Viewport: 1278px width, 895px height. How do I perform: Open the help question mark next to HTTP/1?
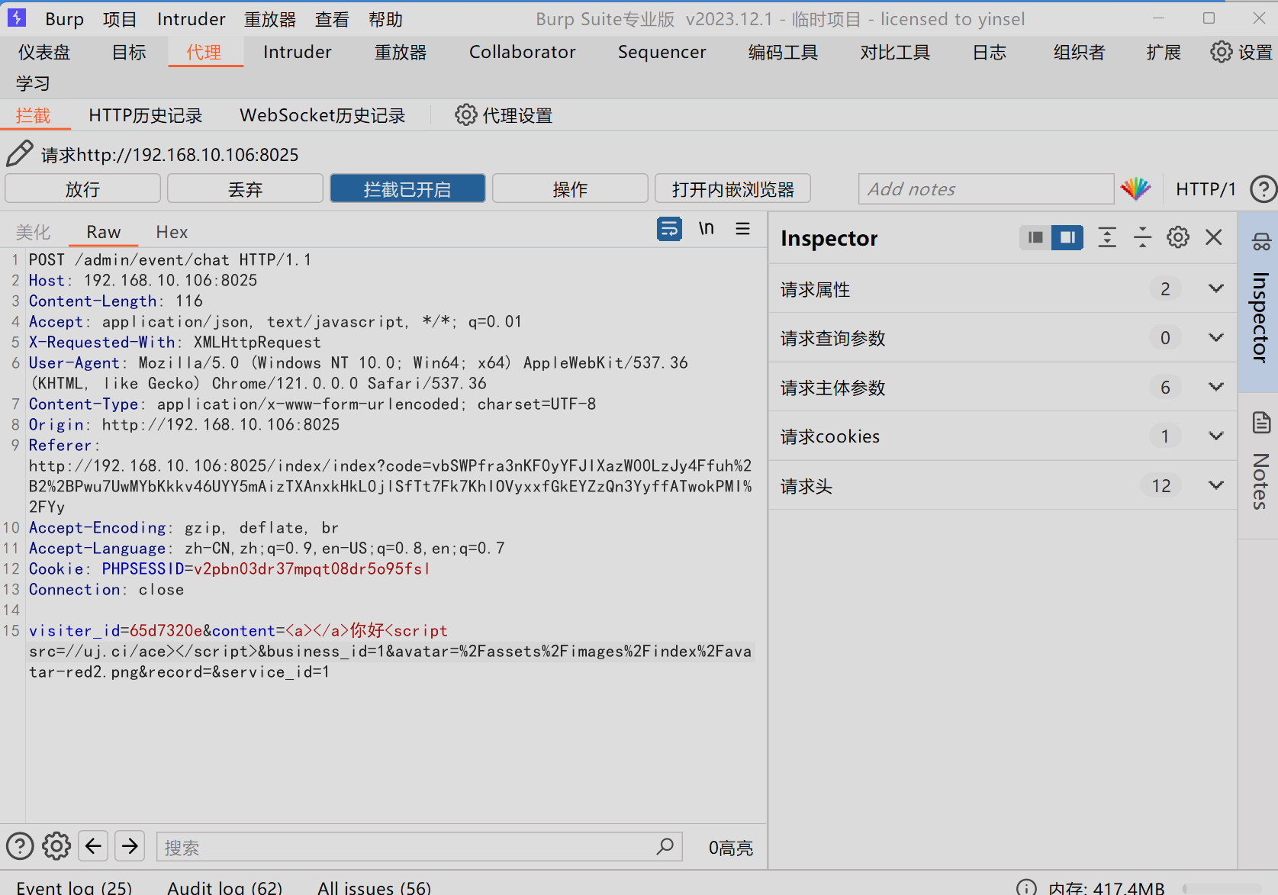tap(1264, 188)
